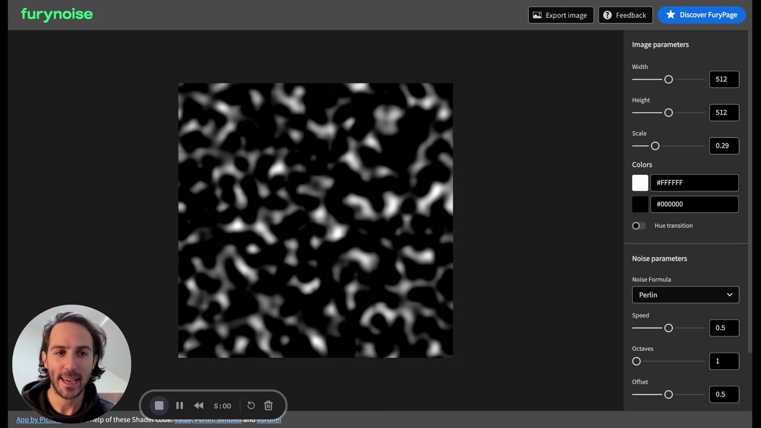
Task: Click the Offset slider handle
Action: [668, 394]
